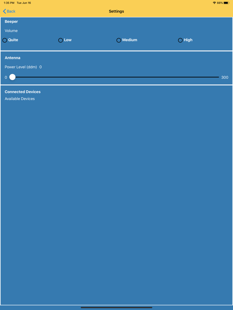Tap the Wi-Fi status icon
Screen dimensions: 233x310
(x=214, y=3)
